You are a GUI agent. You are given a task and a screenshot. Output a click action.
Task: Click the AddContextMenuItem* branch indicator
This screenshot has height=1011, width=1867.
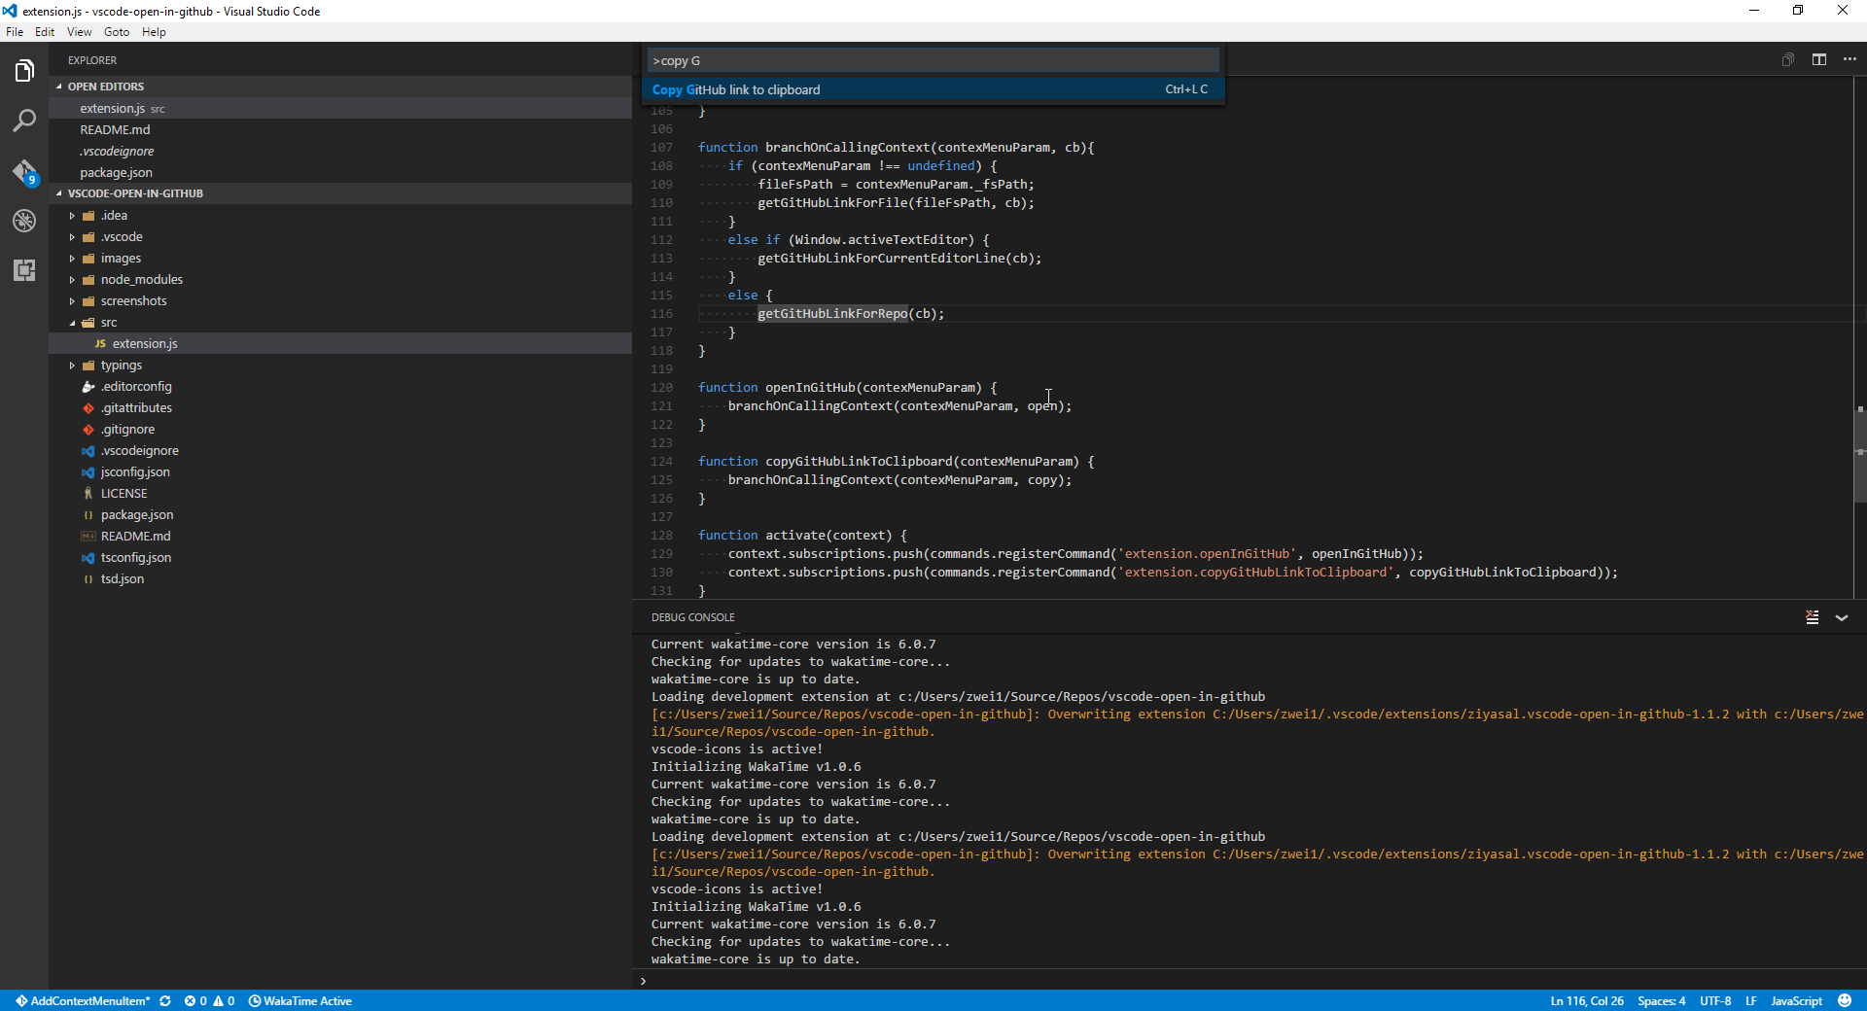83,1000
